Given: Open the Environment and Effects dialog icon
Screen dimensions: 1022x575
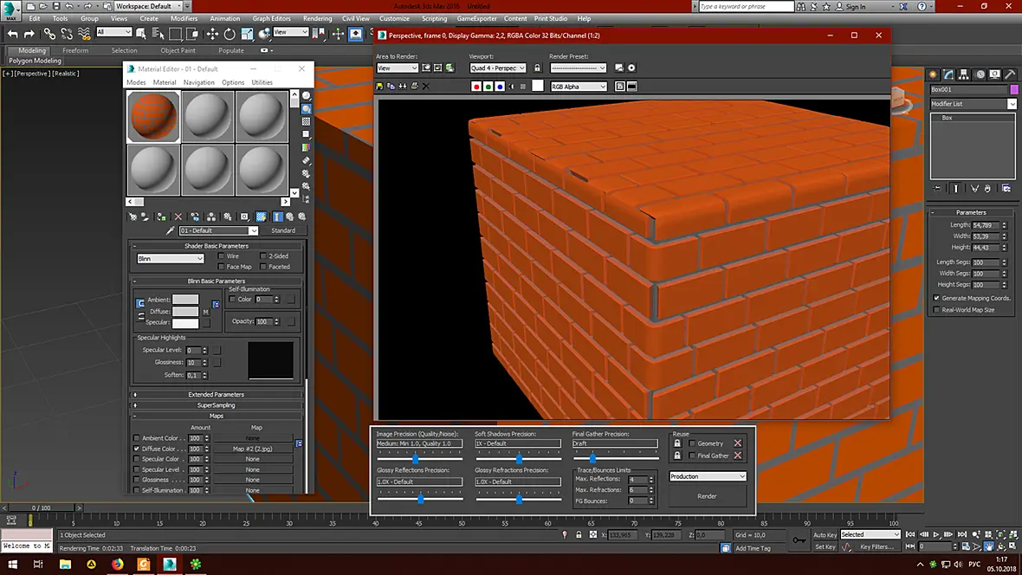Looking at the screenshot, I should [x=631, y=68].
